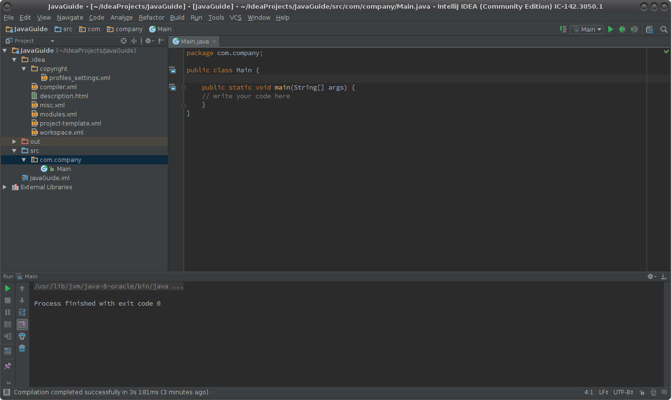Clear the Run console with trash icon
Screen dimensions: 671x400
(22, 348)
